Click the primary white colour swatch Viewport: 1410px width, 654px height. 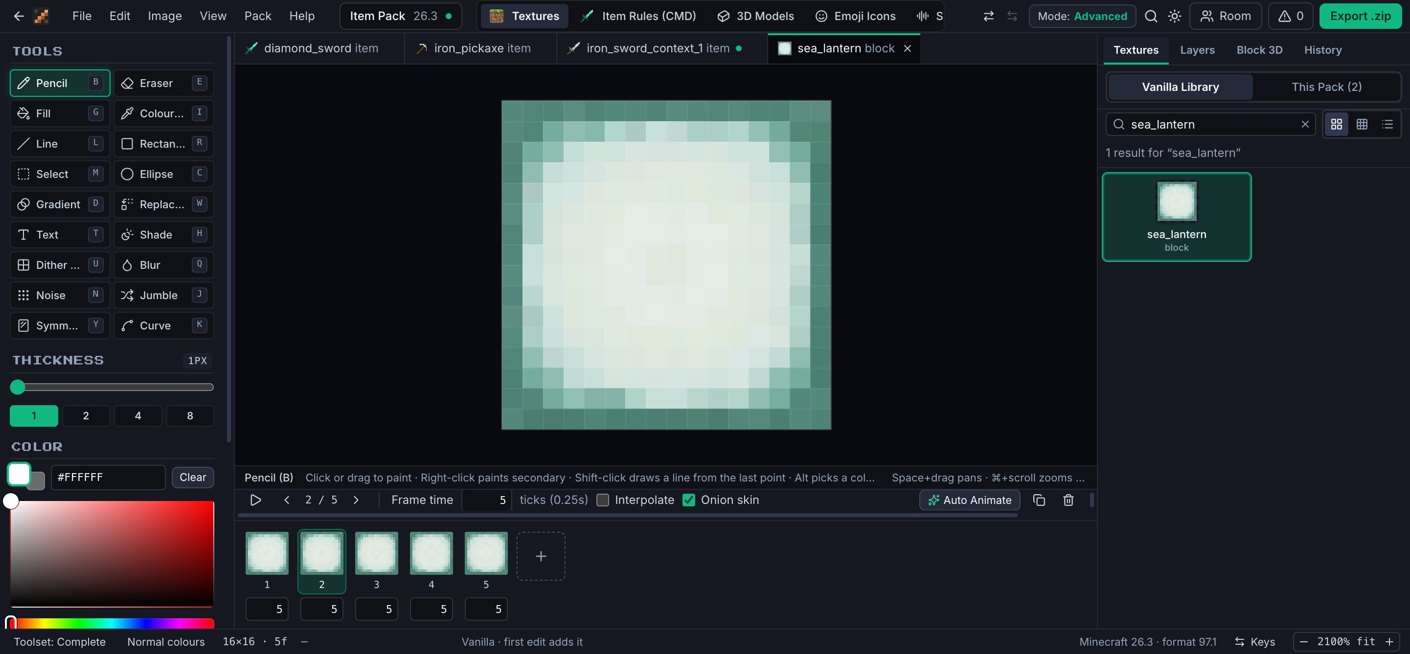click(x=19, y=474)
